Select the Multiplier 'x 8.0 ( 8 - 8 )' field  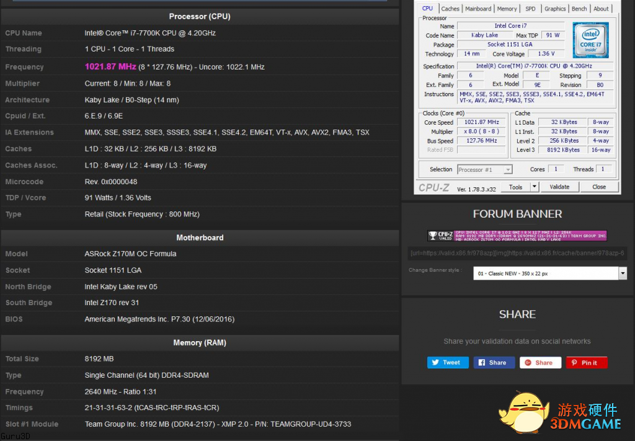(x=481, y=131)
